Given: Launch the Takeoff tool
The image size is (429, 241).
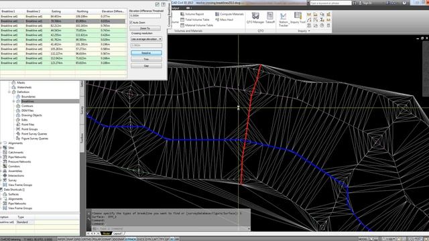Looking at the screenshot, I should pos(270,18).
